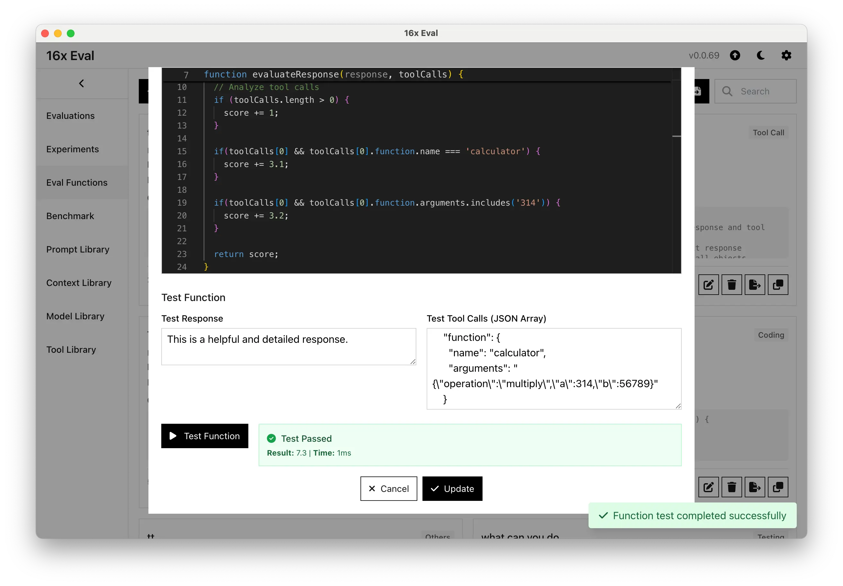Click sticky function evaluateResponse header line

point(333,74)
